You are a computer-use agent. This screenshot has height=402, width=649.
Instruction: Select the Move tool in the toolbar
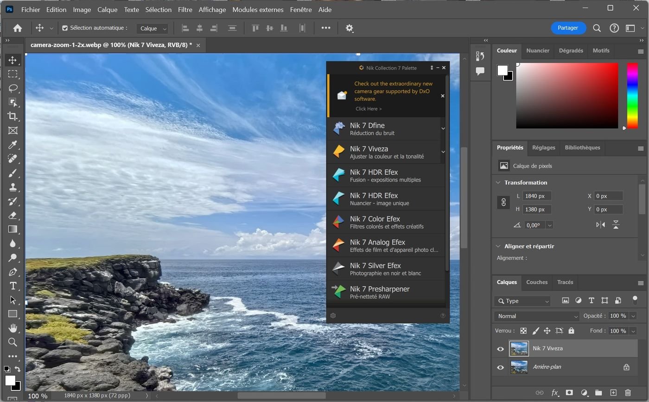point(13,60)
